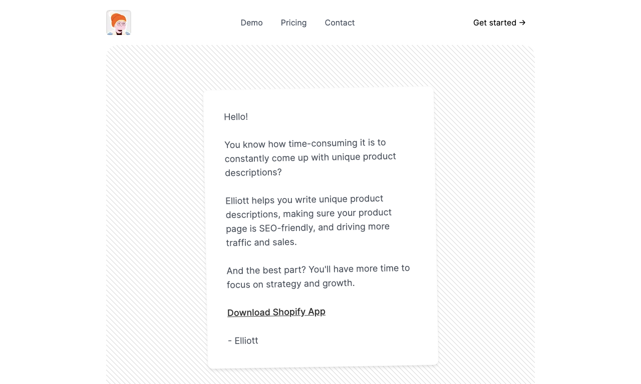The height and width of the screenshot is (384, 641).
Task: Select the 'You know how time-consuming' line
Action: (x=305, y=143)
